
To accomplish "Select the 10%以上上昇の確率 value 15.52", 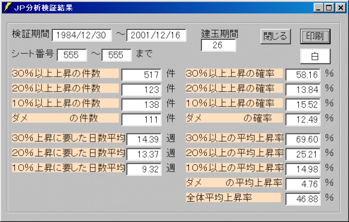I will tap(303, 105).
